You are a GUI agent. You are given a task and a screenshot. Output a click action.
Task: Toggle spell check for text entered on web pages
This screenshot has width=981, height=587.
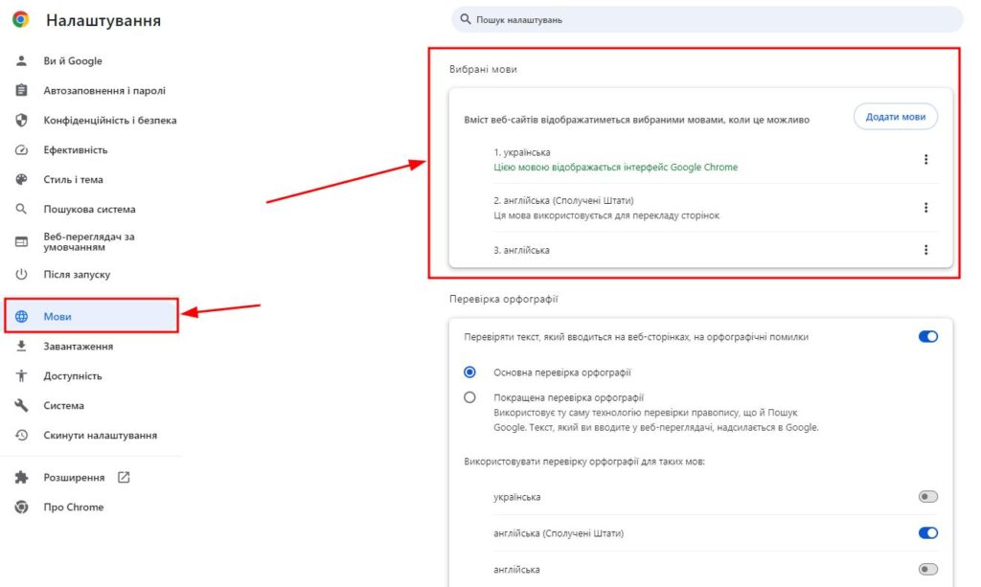point(927,337)
